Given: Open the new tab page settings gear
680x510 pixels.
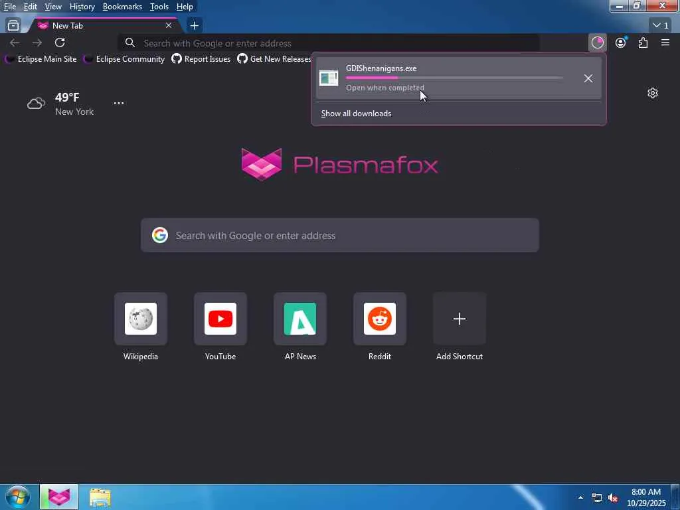Looking at the screenshot, I should click(x=653, y=93).
